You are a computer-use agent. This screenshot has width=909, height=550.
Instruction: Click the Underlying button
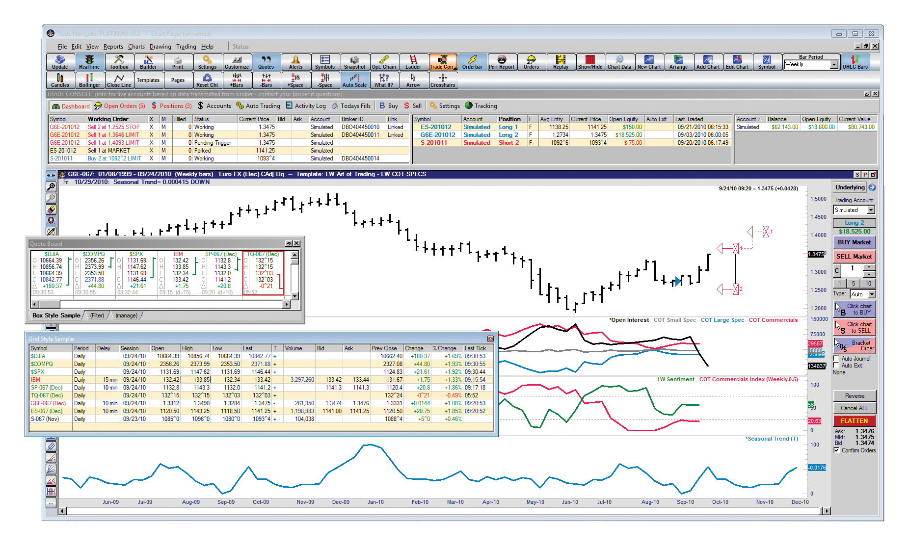[850, 187]
